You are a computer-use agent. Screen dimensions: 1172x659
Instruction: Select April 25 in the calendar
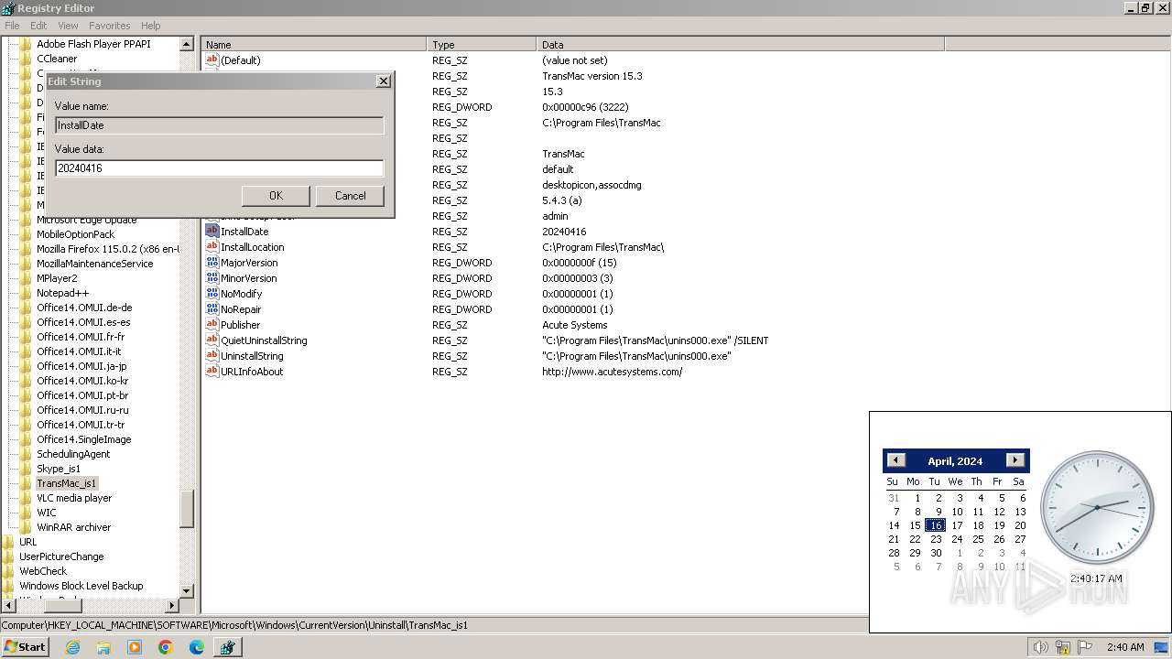(x=978, y=539)
